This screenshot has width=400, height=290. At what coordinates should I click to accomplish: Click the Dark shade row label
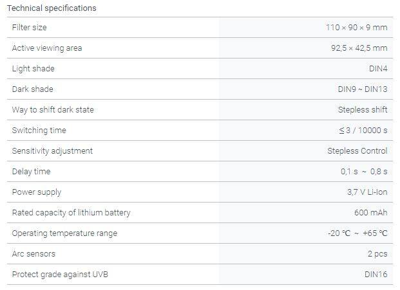33,89
